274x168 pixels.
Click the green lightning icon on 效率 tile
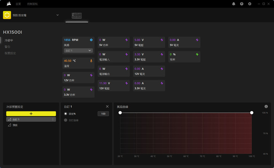[197, 54]
